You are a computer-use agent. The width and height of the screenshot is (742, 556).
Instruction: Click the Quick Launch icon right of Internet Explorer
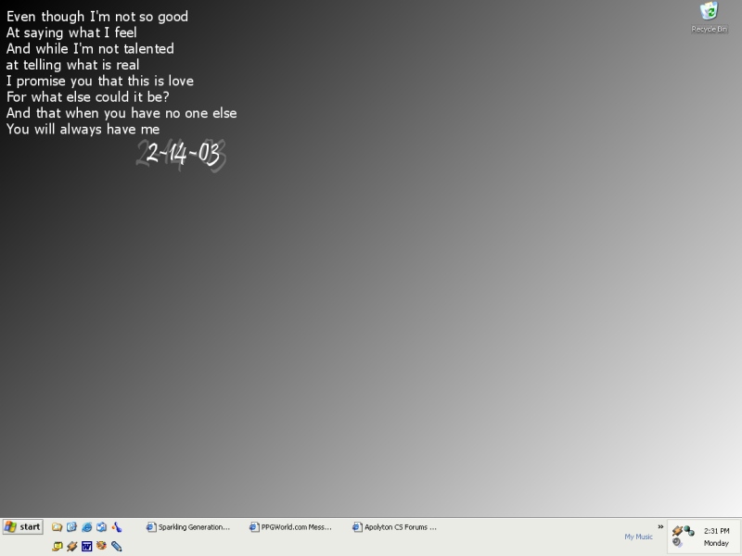101,527
